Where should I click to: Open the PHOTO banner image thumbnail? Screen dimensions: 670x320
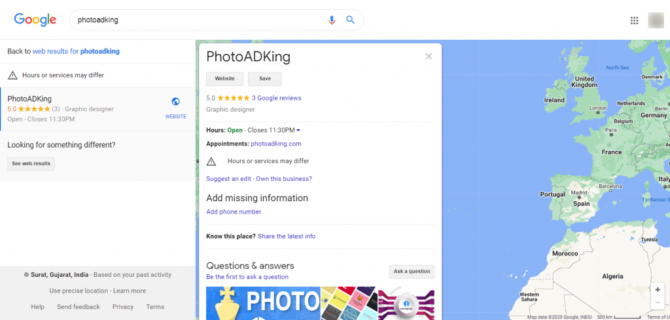(263, 304)
